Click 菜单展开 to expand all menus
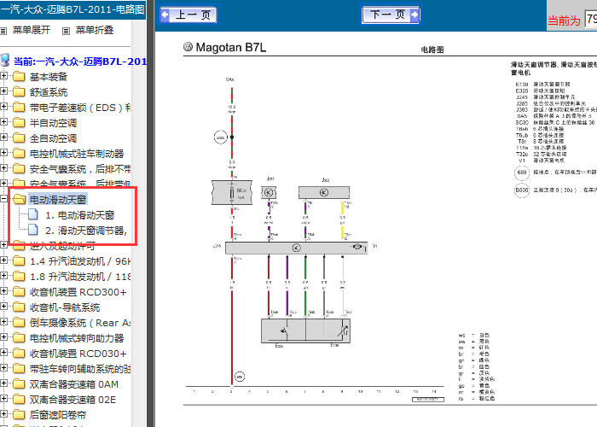Viewport: 597px width, 427px height. click(32, 30)
